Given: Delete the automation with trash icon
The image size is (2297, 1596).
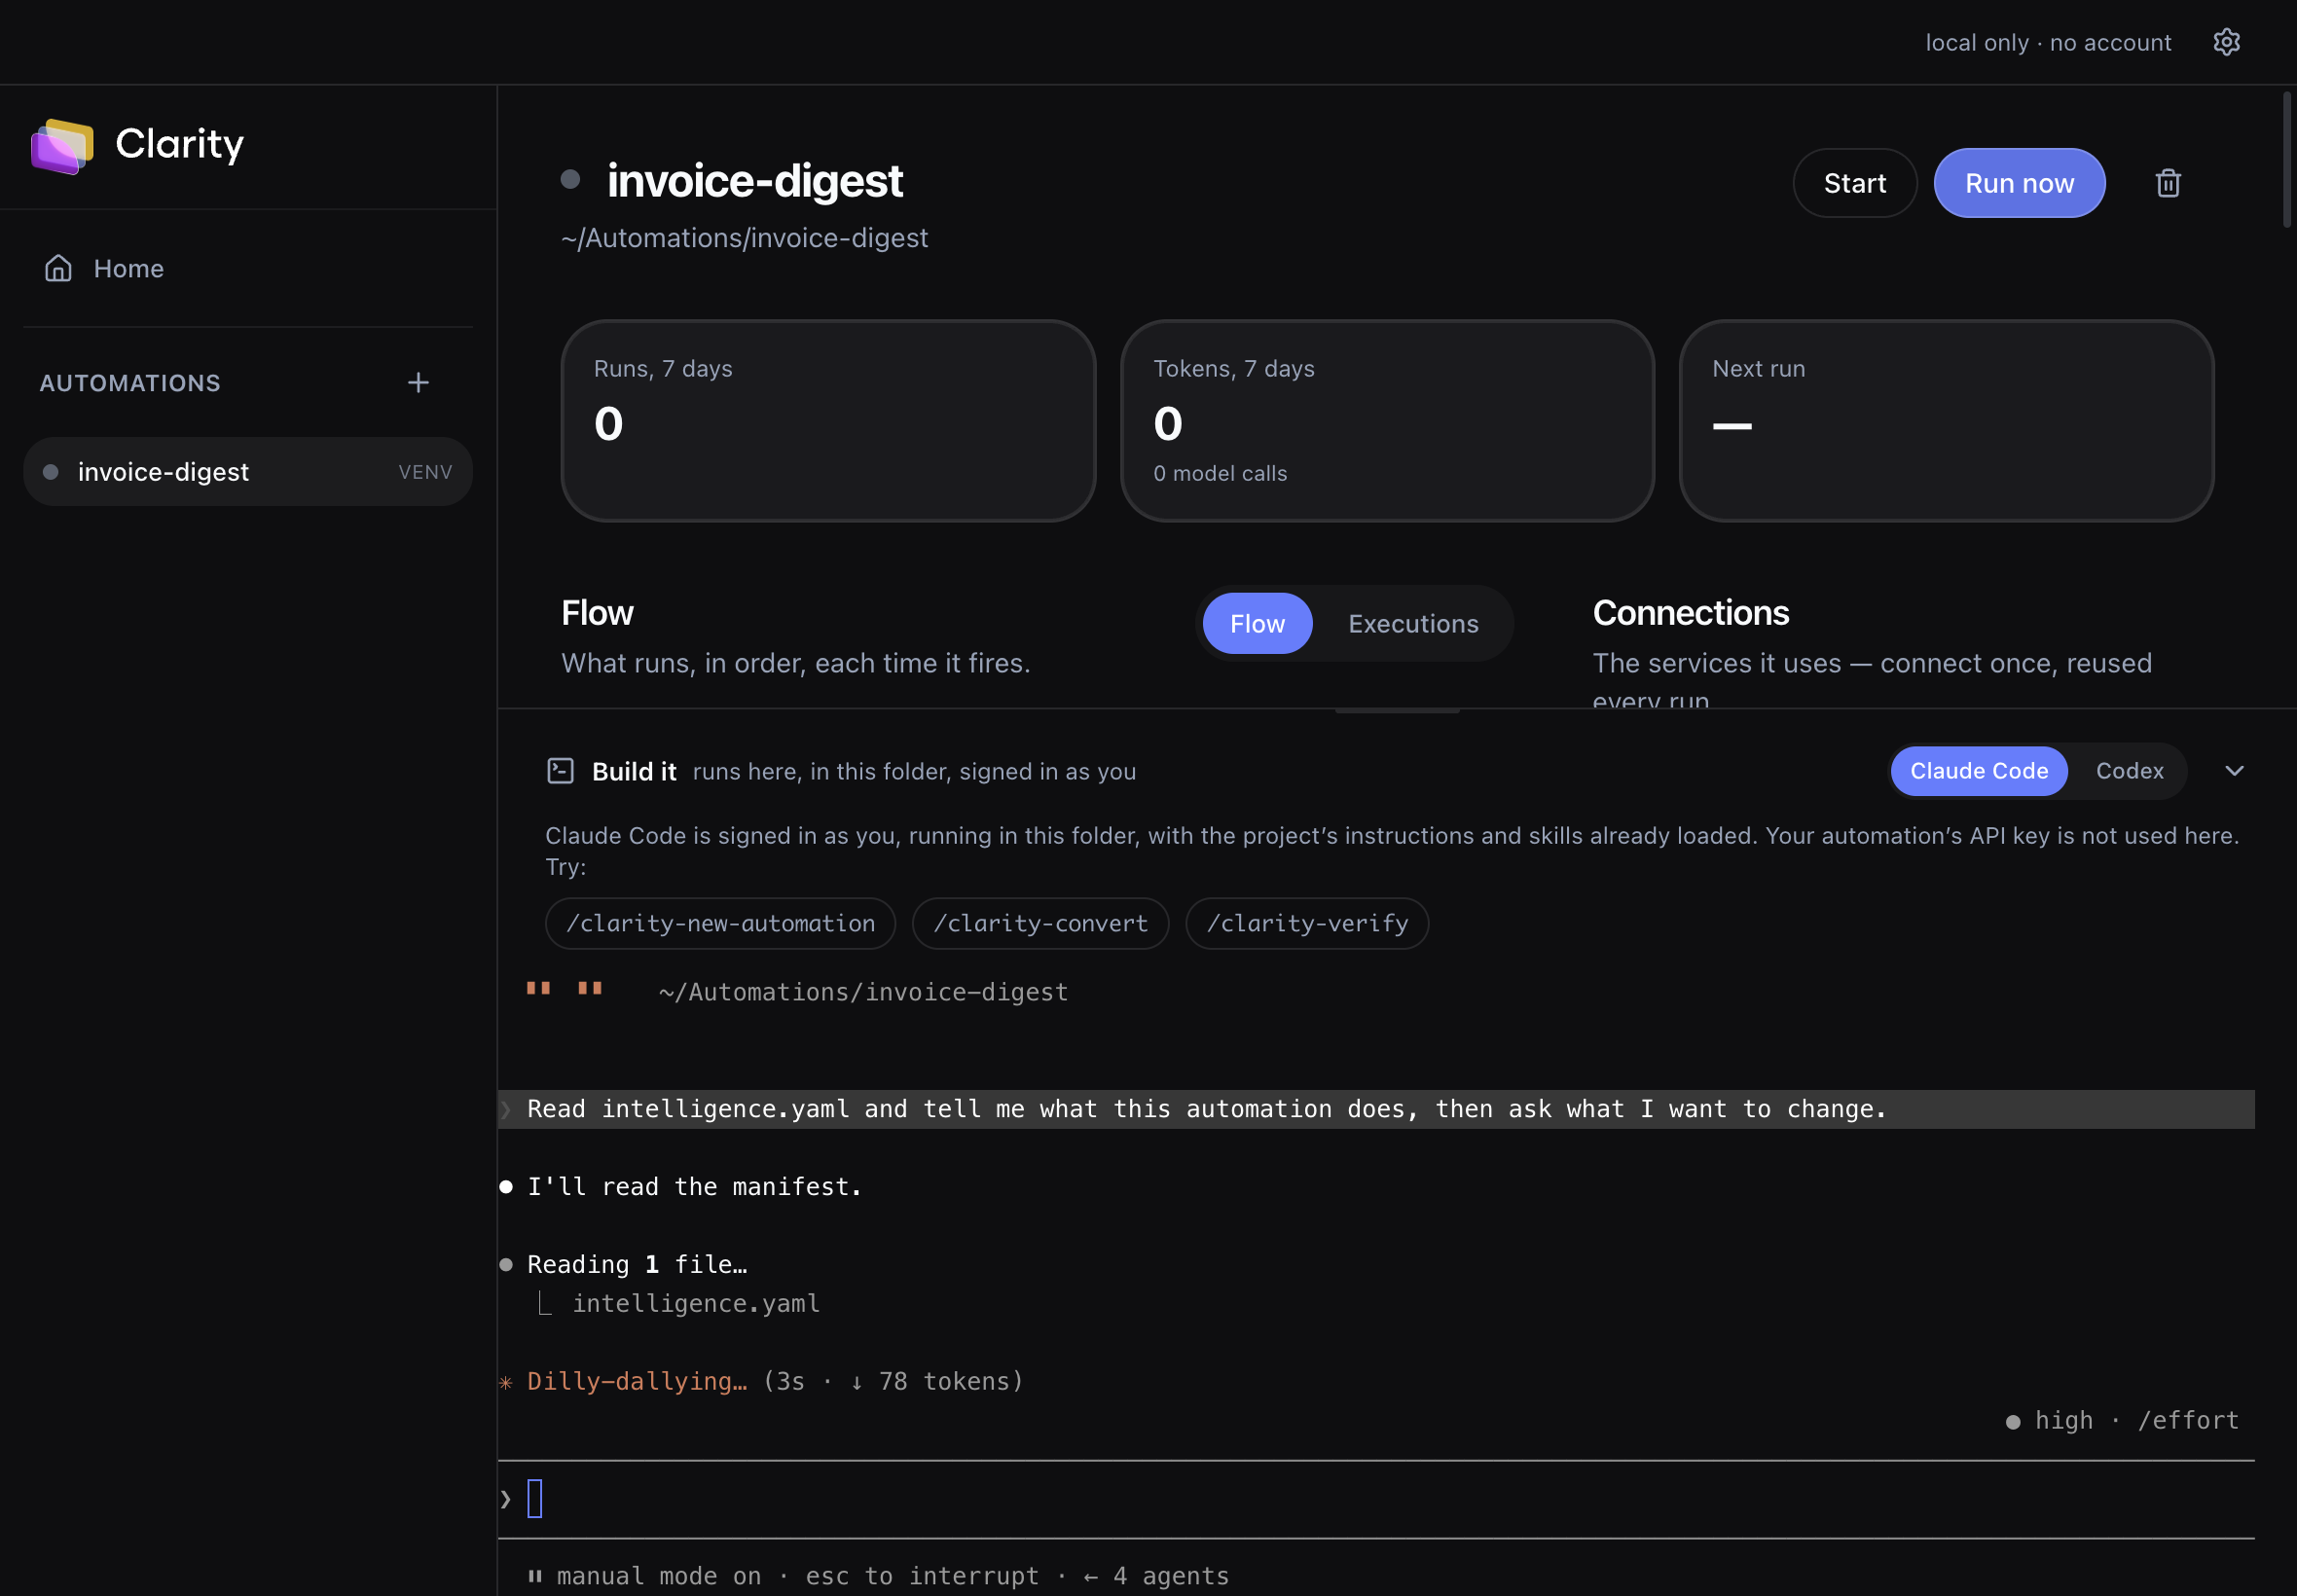Looking at the screenshot, I should pos(2167,183).
